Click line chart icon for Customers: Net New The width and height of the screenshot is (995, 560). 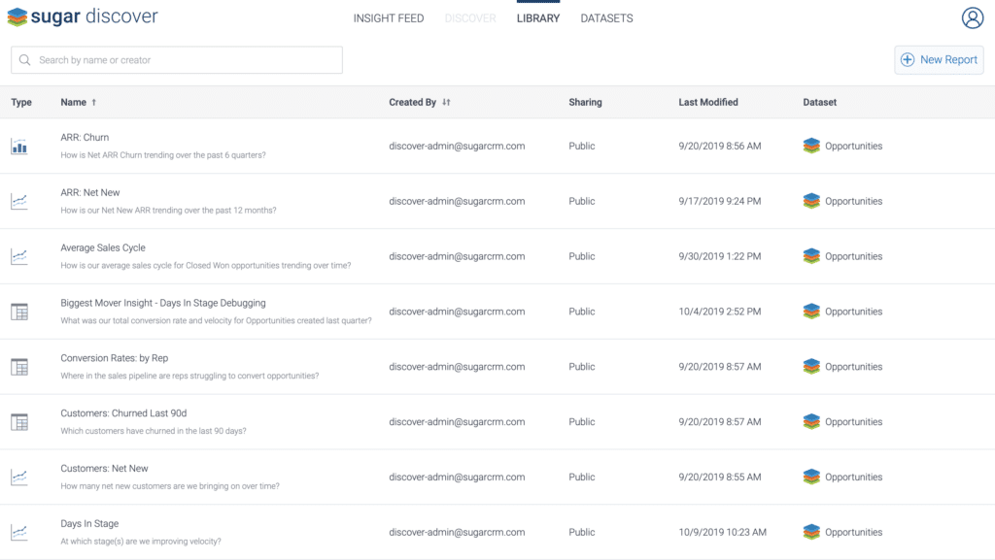coord(19,477)
